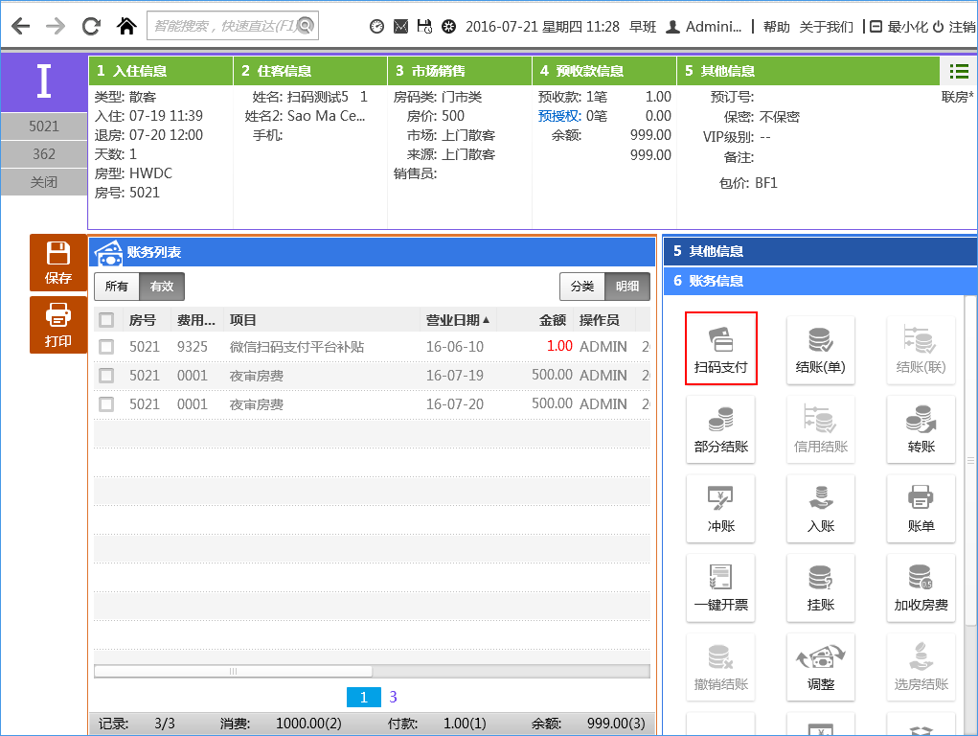Refresh the page with the reload icon
This screenshot has height=736, width=978.
coord(91,26)
